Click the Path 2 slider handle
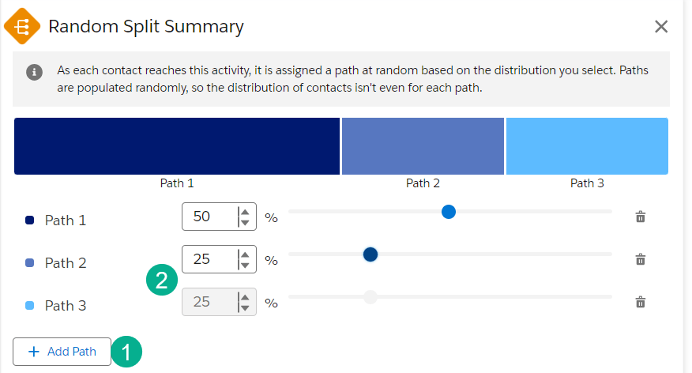Image resolution: width=692 pixels, height=373 pixels. tap(370, 254)
